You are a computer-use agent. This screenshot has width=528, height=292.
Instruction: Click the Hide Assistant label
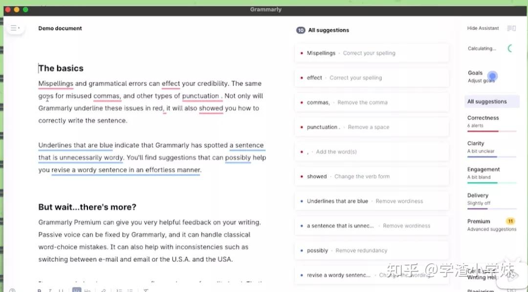tap(483, 28)
